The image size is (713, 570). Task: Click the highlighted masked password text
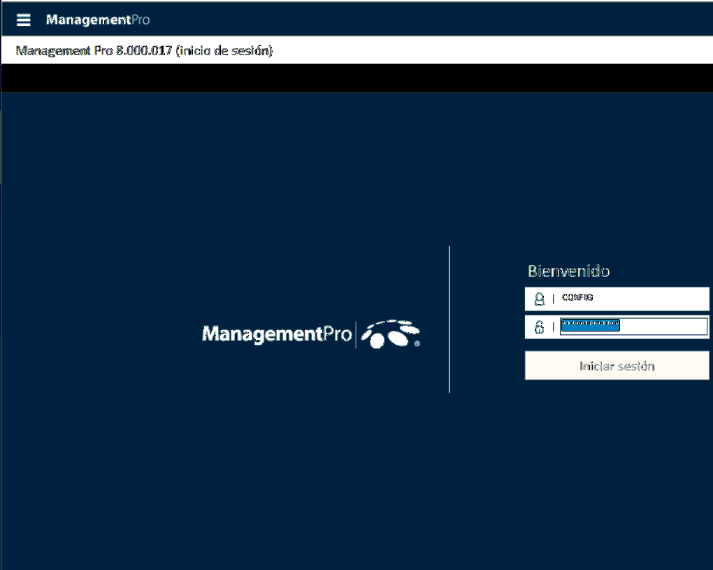coord(591,325)
